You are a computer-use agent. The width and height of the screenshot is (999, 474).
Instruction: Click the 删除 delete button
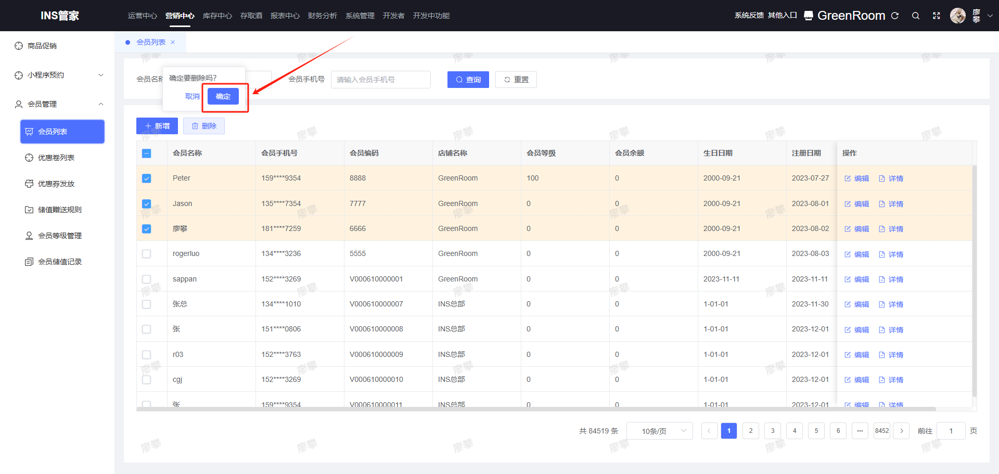204,126
